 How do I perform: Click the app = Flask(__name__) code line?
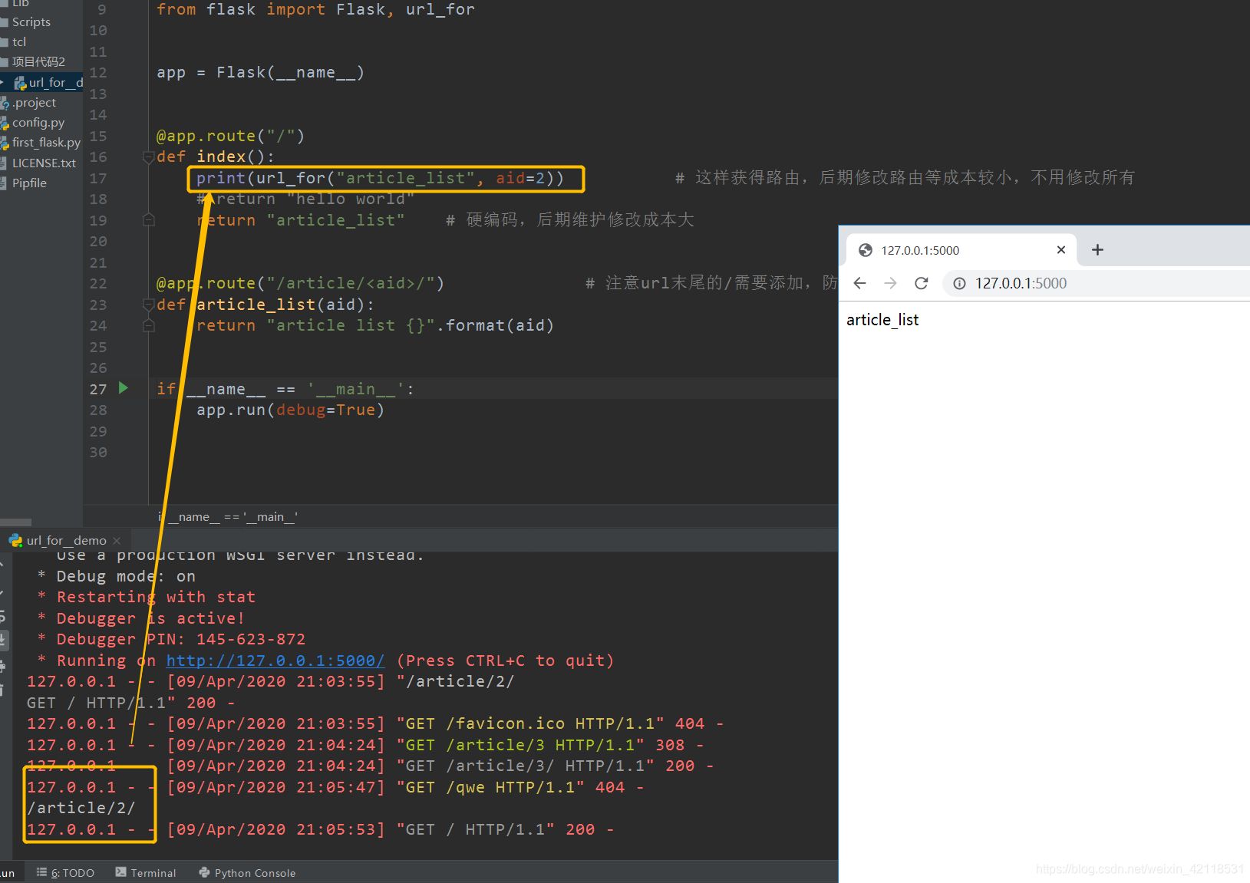(x=261, y=73)
